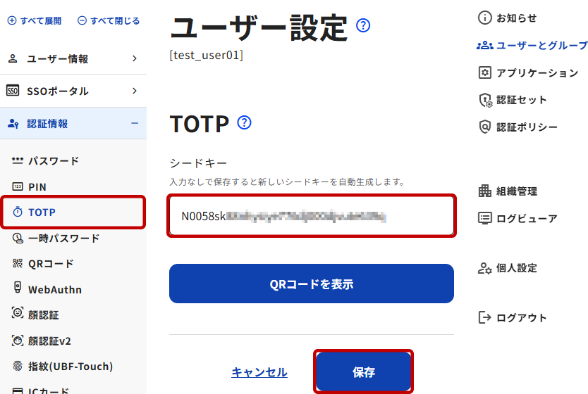The height and width of the screenshot is (394, 588).
Task: Click the お知らせ info icon
Action: pyautogui.click(x=484, y=18)
